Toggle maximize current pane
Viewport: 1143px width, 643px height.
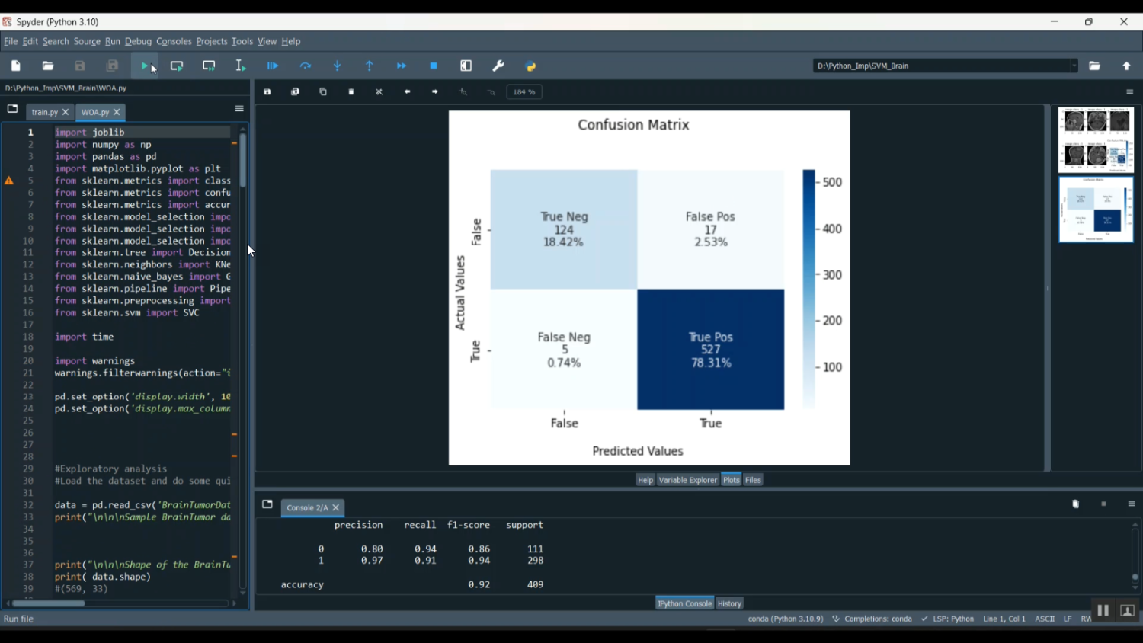coord(466,66)
